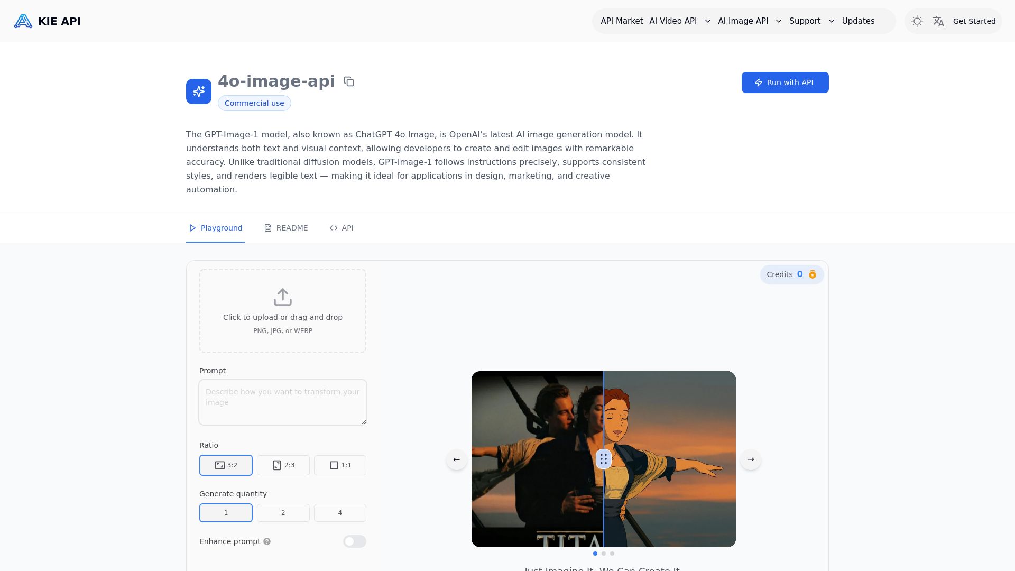The height and width of the screenshot is (571, 1015).
Task: Click the prompt description text field
Action: [282, 402]
